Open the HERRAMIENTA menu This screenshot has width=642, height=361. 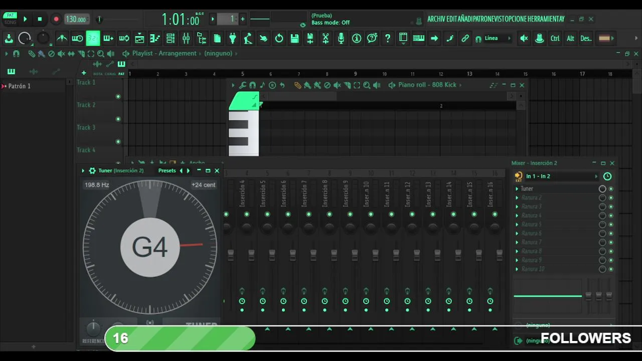click(x=544, y=19)
